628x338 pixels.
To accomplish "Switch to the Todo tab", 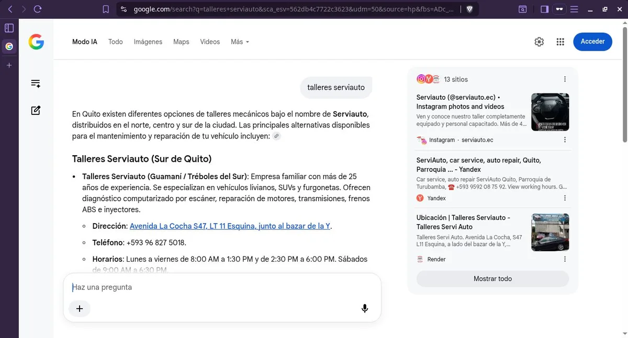I will pos(116,42).
